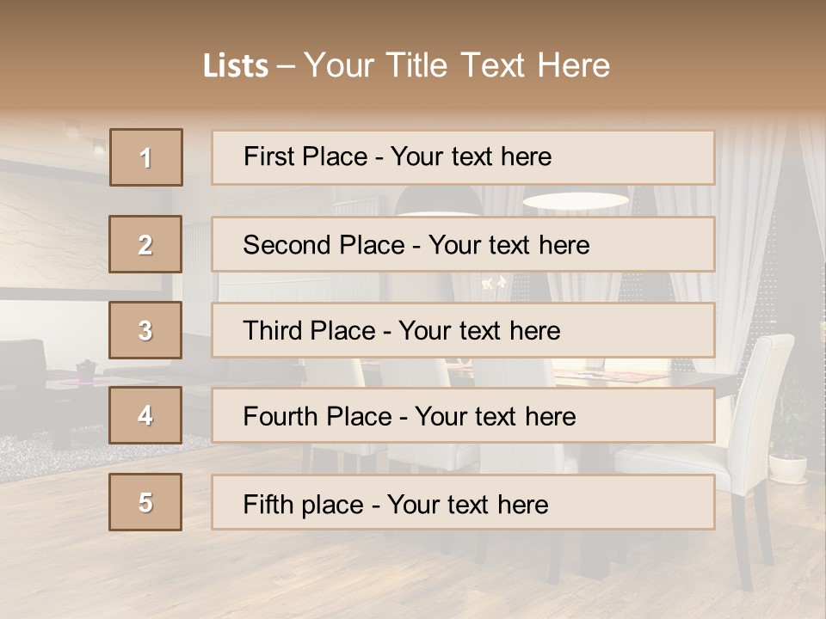Click the "First Place" text bar
826x619 pixels.
[x=463, y=157]
